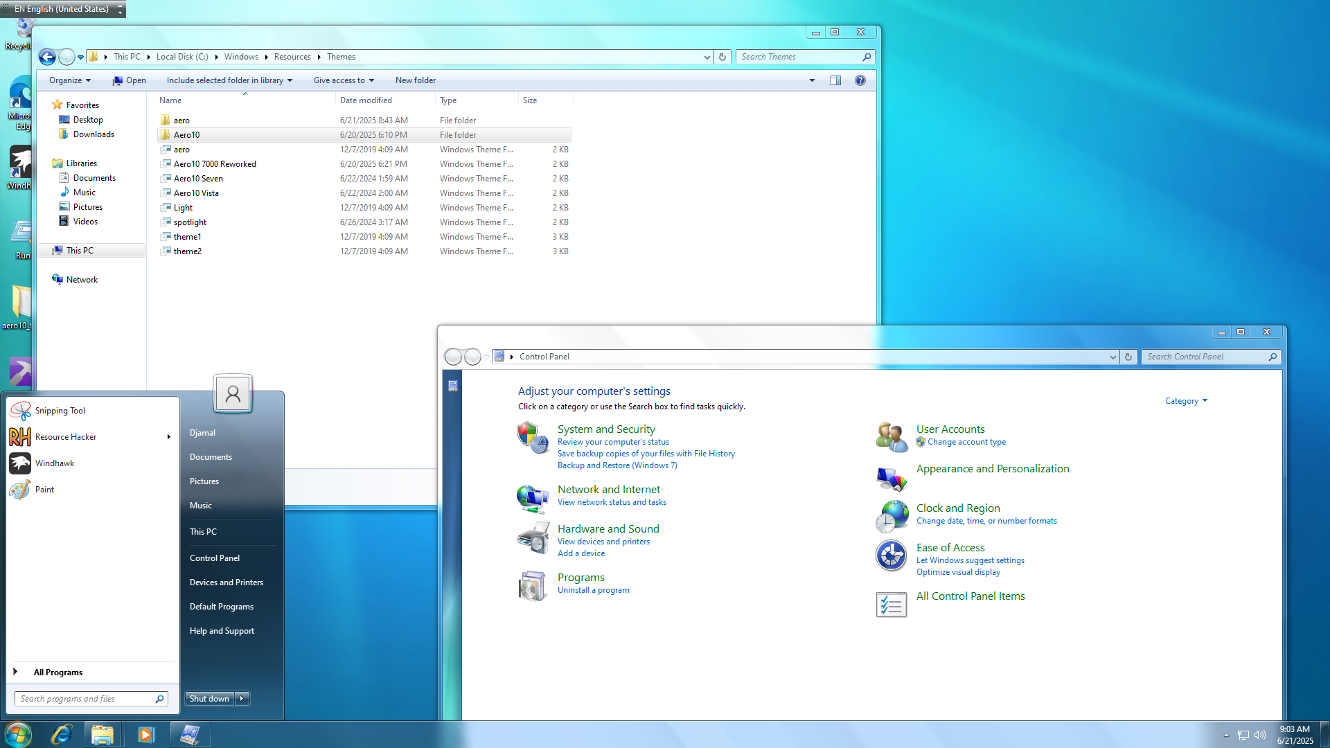Expand All Programs in Start menu
Screen dimensions: 1330x748
(57, 672)
